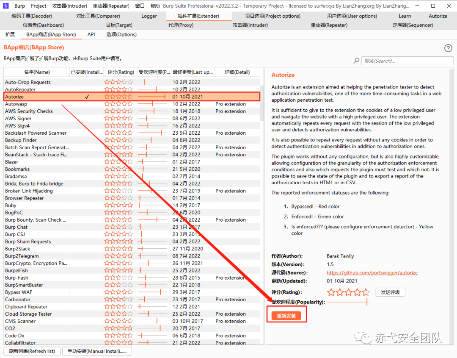Sort by 最终更新(Last updated) column header

click(x=193, y=72)
